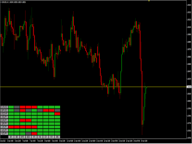The height and width of the screenshot is (144, 192).
Task: Switch to the W1 timeframe button
Action: 52,137
